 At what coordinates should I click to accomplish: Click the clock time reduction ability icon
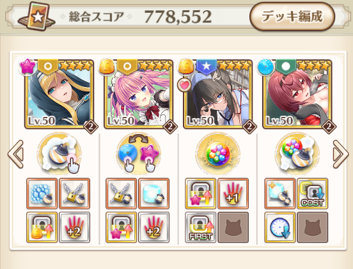(280, 227)
